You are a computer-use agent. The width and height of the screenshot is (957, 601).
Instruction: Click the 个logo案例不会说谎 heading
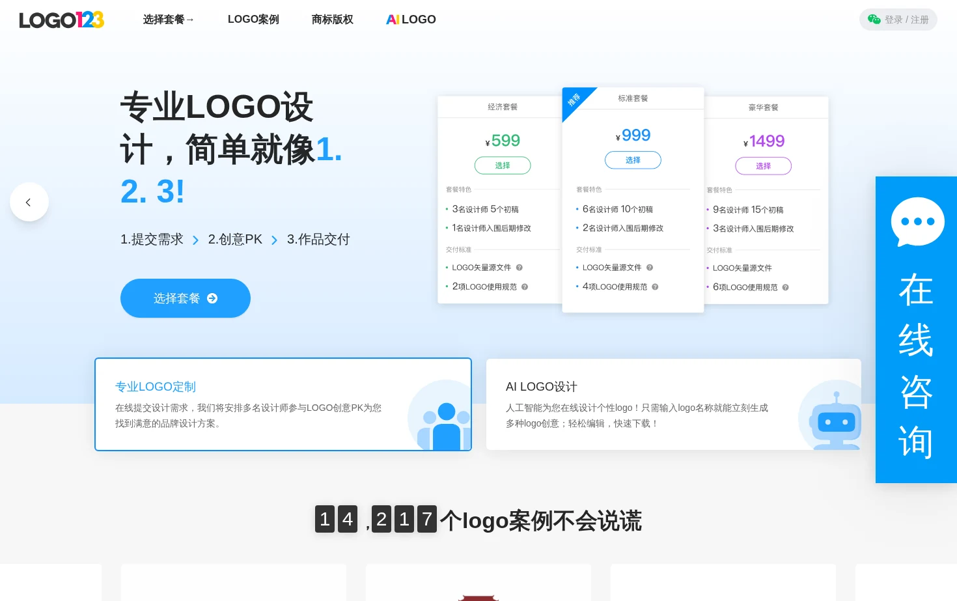point(541,520)
